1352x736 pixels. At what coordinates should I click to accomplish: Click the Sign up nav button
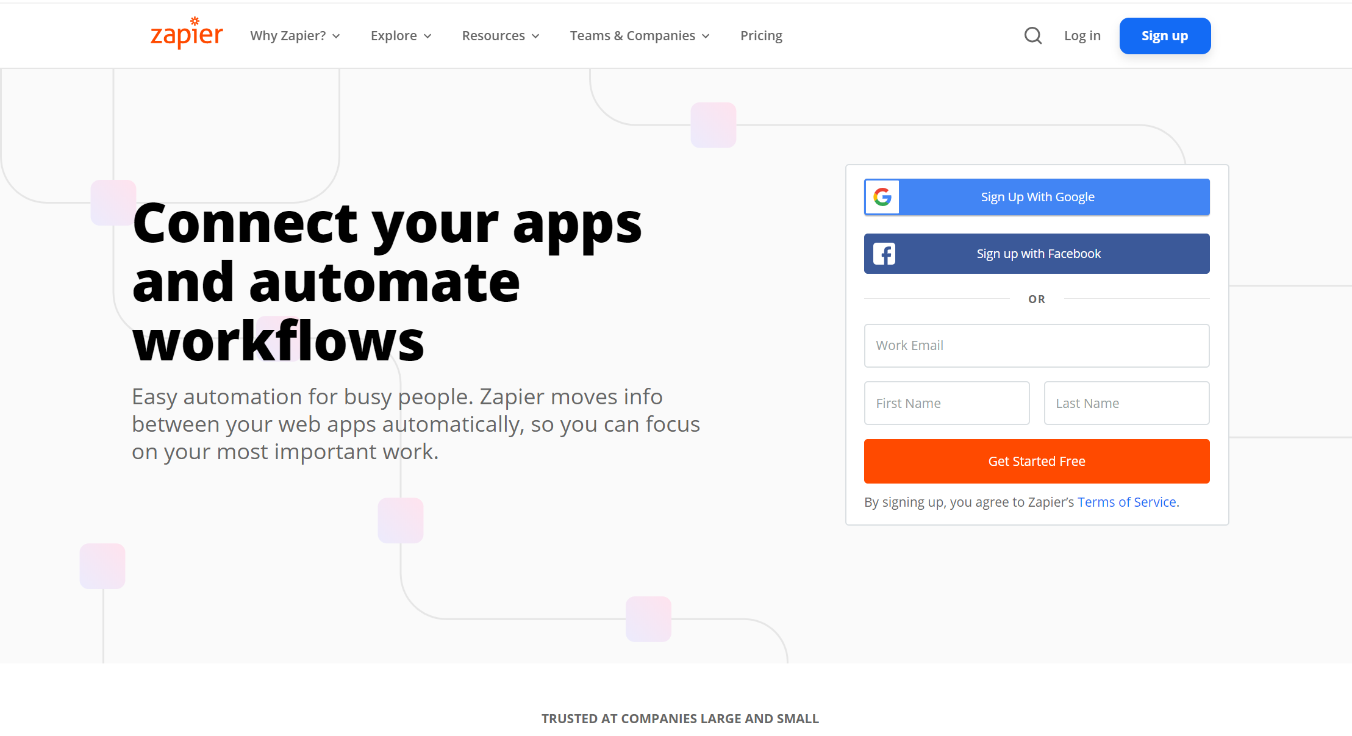tap(1164, 35)
